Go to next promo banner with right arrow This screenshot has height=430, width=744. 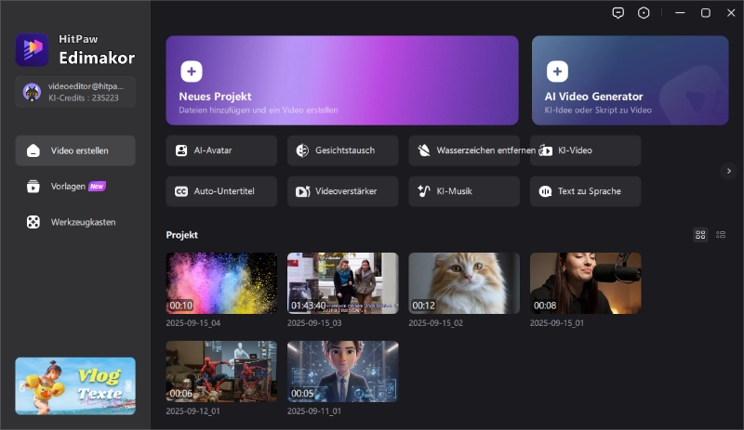click(x=128, y=386)
